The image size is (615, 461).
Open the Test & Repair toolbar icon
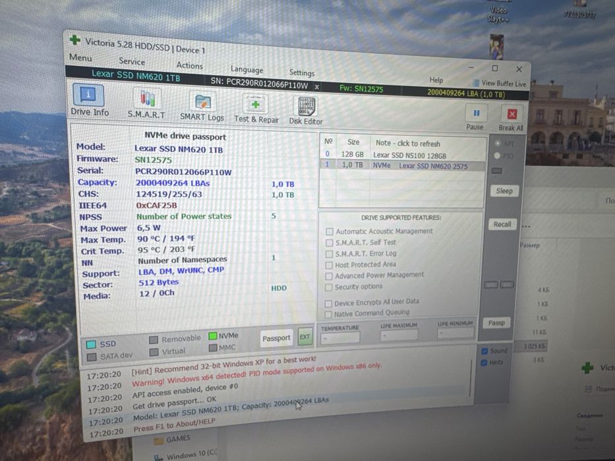255,104
